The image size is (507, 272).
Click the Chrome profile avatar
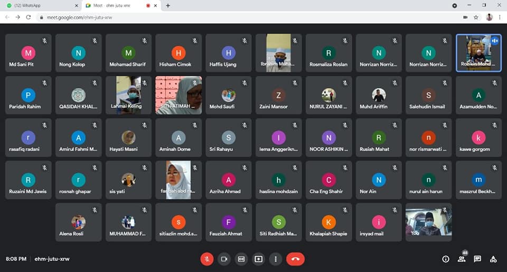click(x=489, y=17)
